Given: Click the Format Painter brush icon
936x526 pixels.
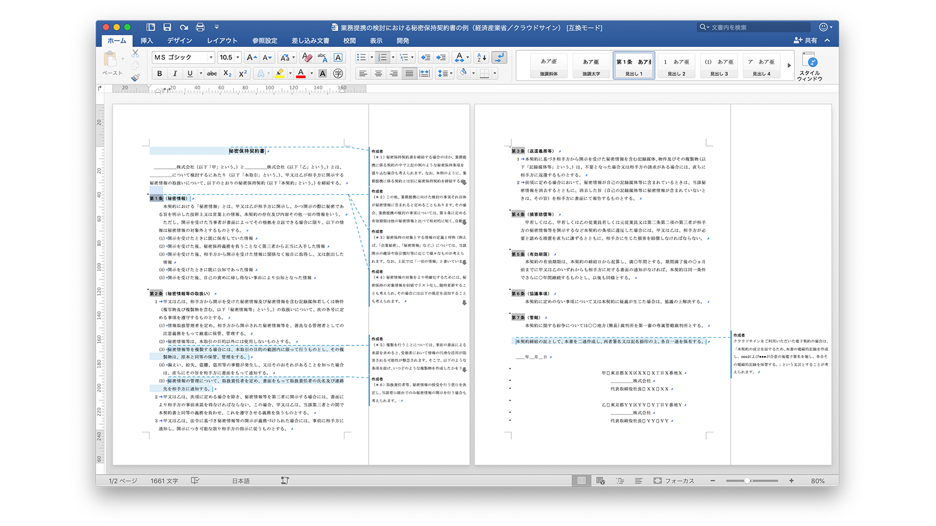Looking at the screenshot, I should [x=135, y=77].
